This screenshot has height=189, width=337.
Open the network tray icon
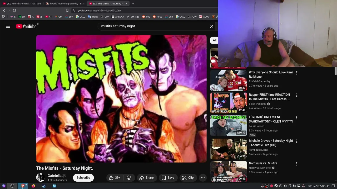pyautogui.click(x=299, y=186)
